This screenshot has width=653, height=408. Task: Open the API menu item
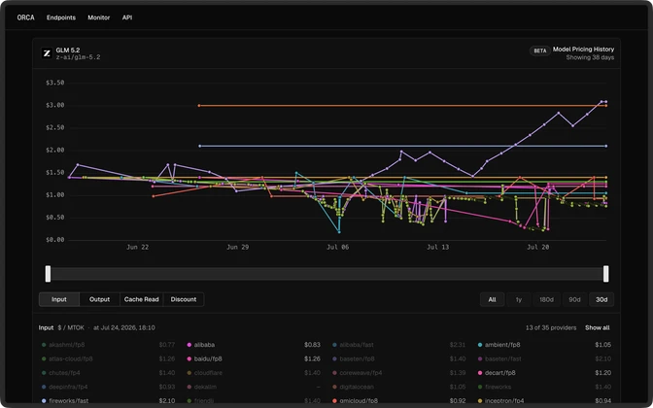[x=127, y=17]
